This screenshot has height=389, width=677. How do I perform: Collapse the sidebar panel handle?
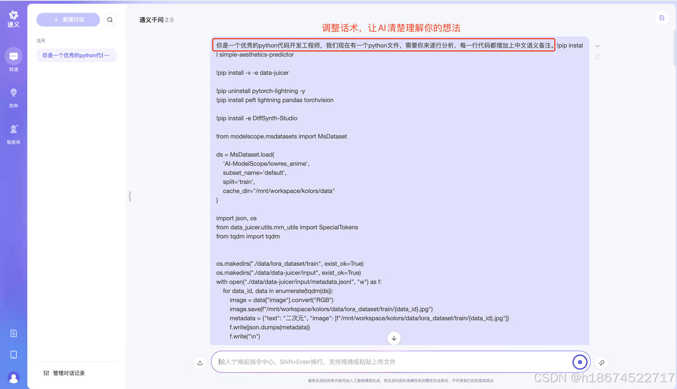pos(130,196)
